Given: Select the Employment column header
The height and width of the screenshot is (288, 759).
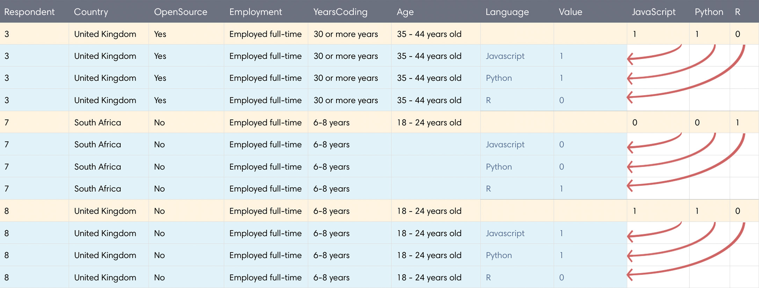Looking at the screenshot, I should 255,12.
